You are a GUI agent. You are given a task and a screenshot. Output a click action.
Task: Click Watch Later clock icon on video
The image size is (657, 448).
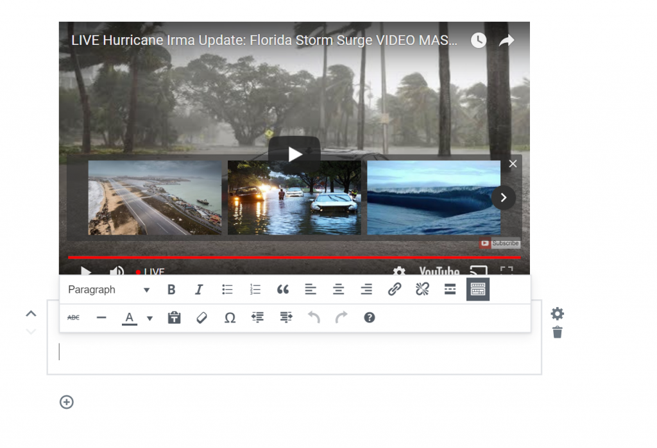pos(479,40)
